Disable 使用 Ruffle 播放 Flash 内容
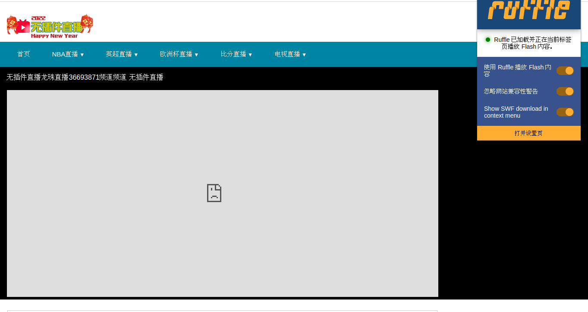The height and width of the screenshot is (312, 588). pyautogui.click(x=565, y=71)
